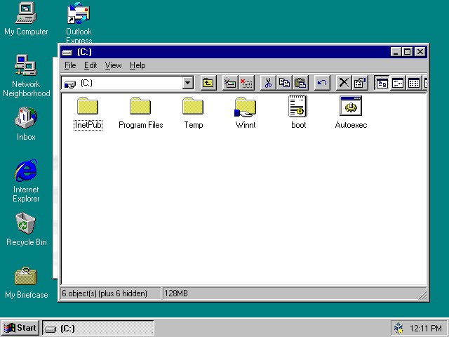
Task: Click the (C:) address combo box
Action: [x=128, y=83]
